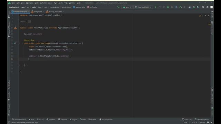The height and width of the screenshot is (124, 221).
Task: Toggle Device Manager panel on right edge
Action: point(212,28)
